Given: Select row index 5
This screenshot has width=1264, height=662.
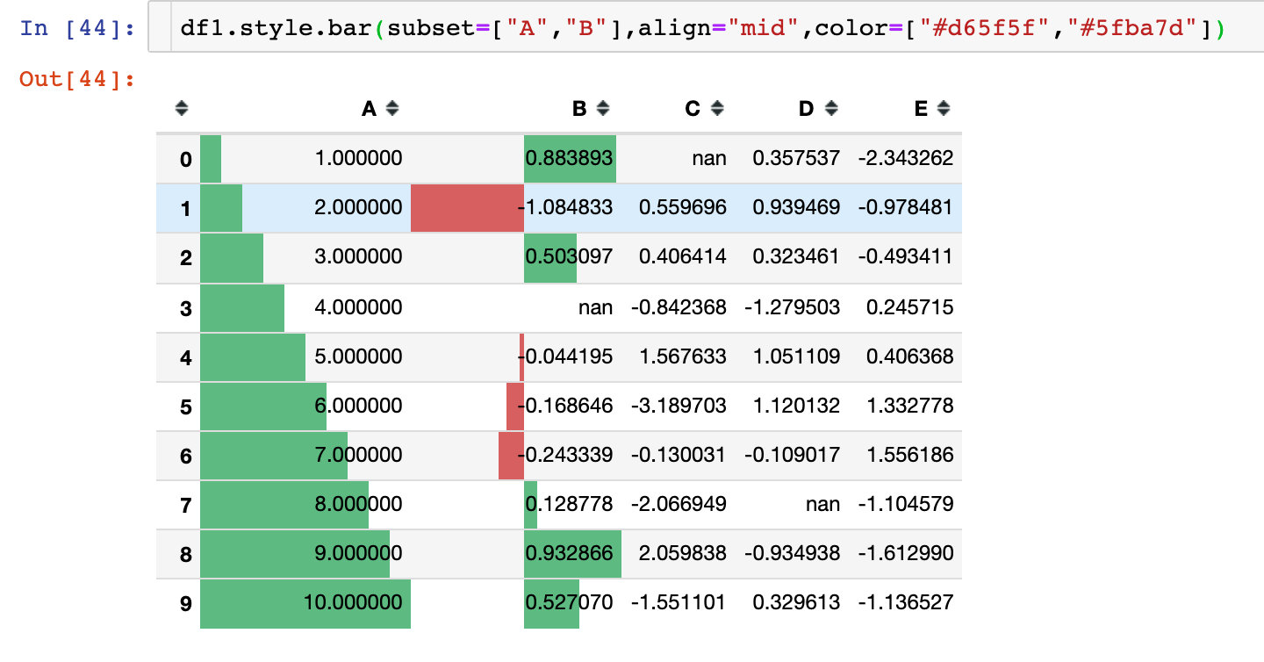Looking at the screenshot, I should [185, 407].
